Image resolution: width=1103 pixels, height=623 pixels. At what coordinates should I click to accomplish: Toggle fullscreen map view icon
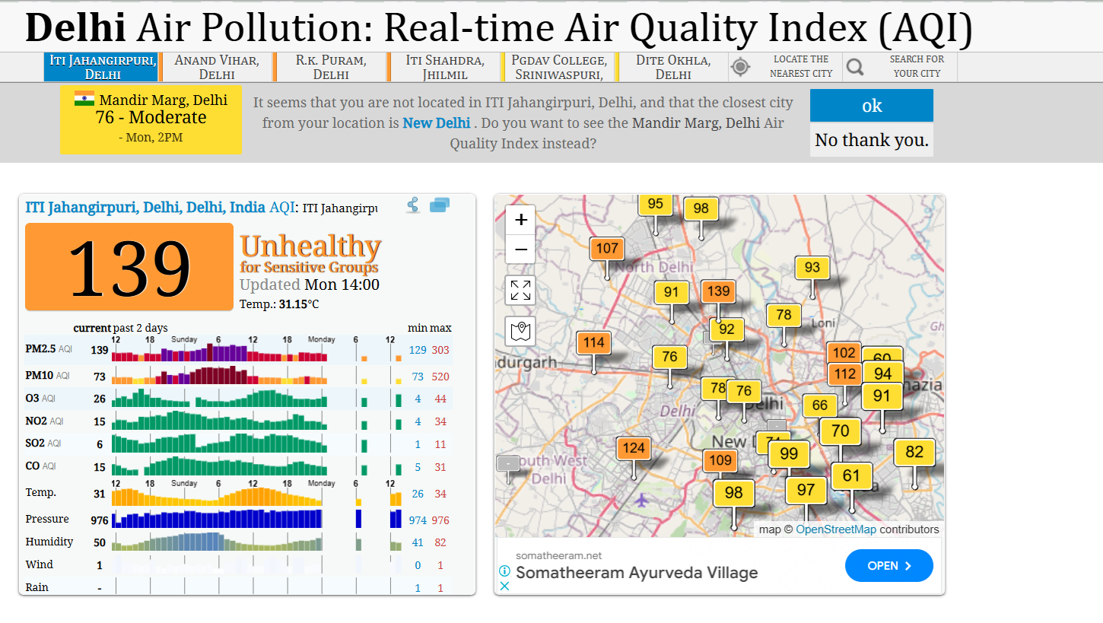tap(520, 291)
